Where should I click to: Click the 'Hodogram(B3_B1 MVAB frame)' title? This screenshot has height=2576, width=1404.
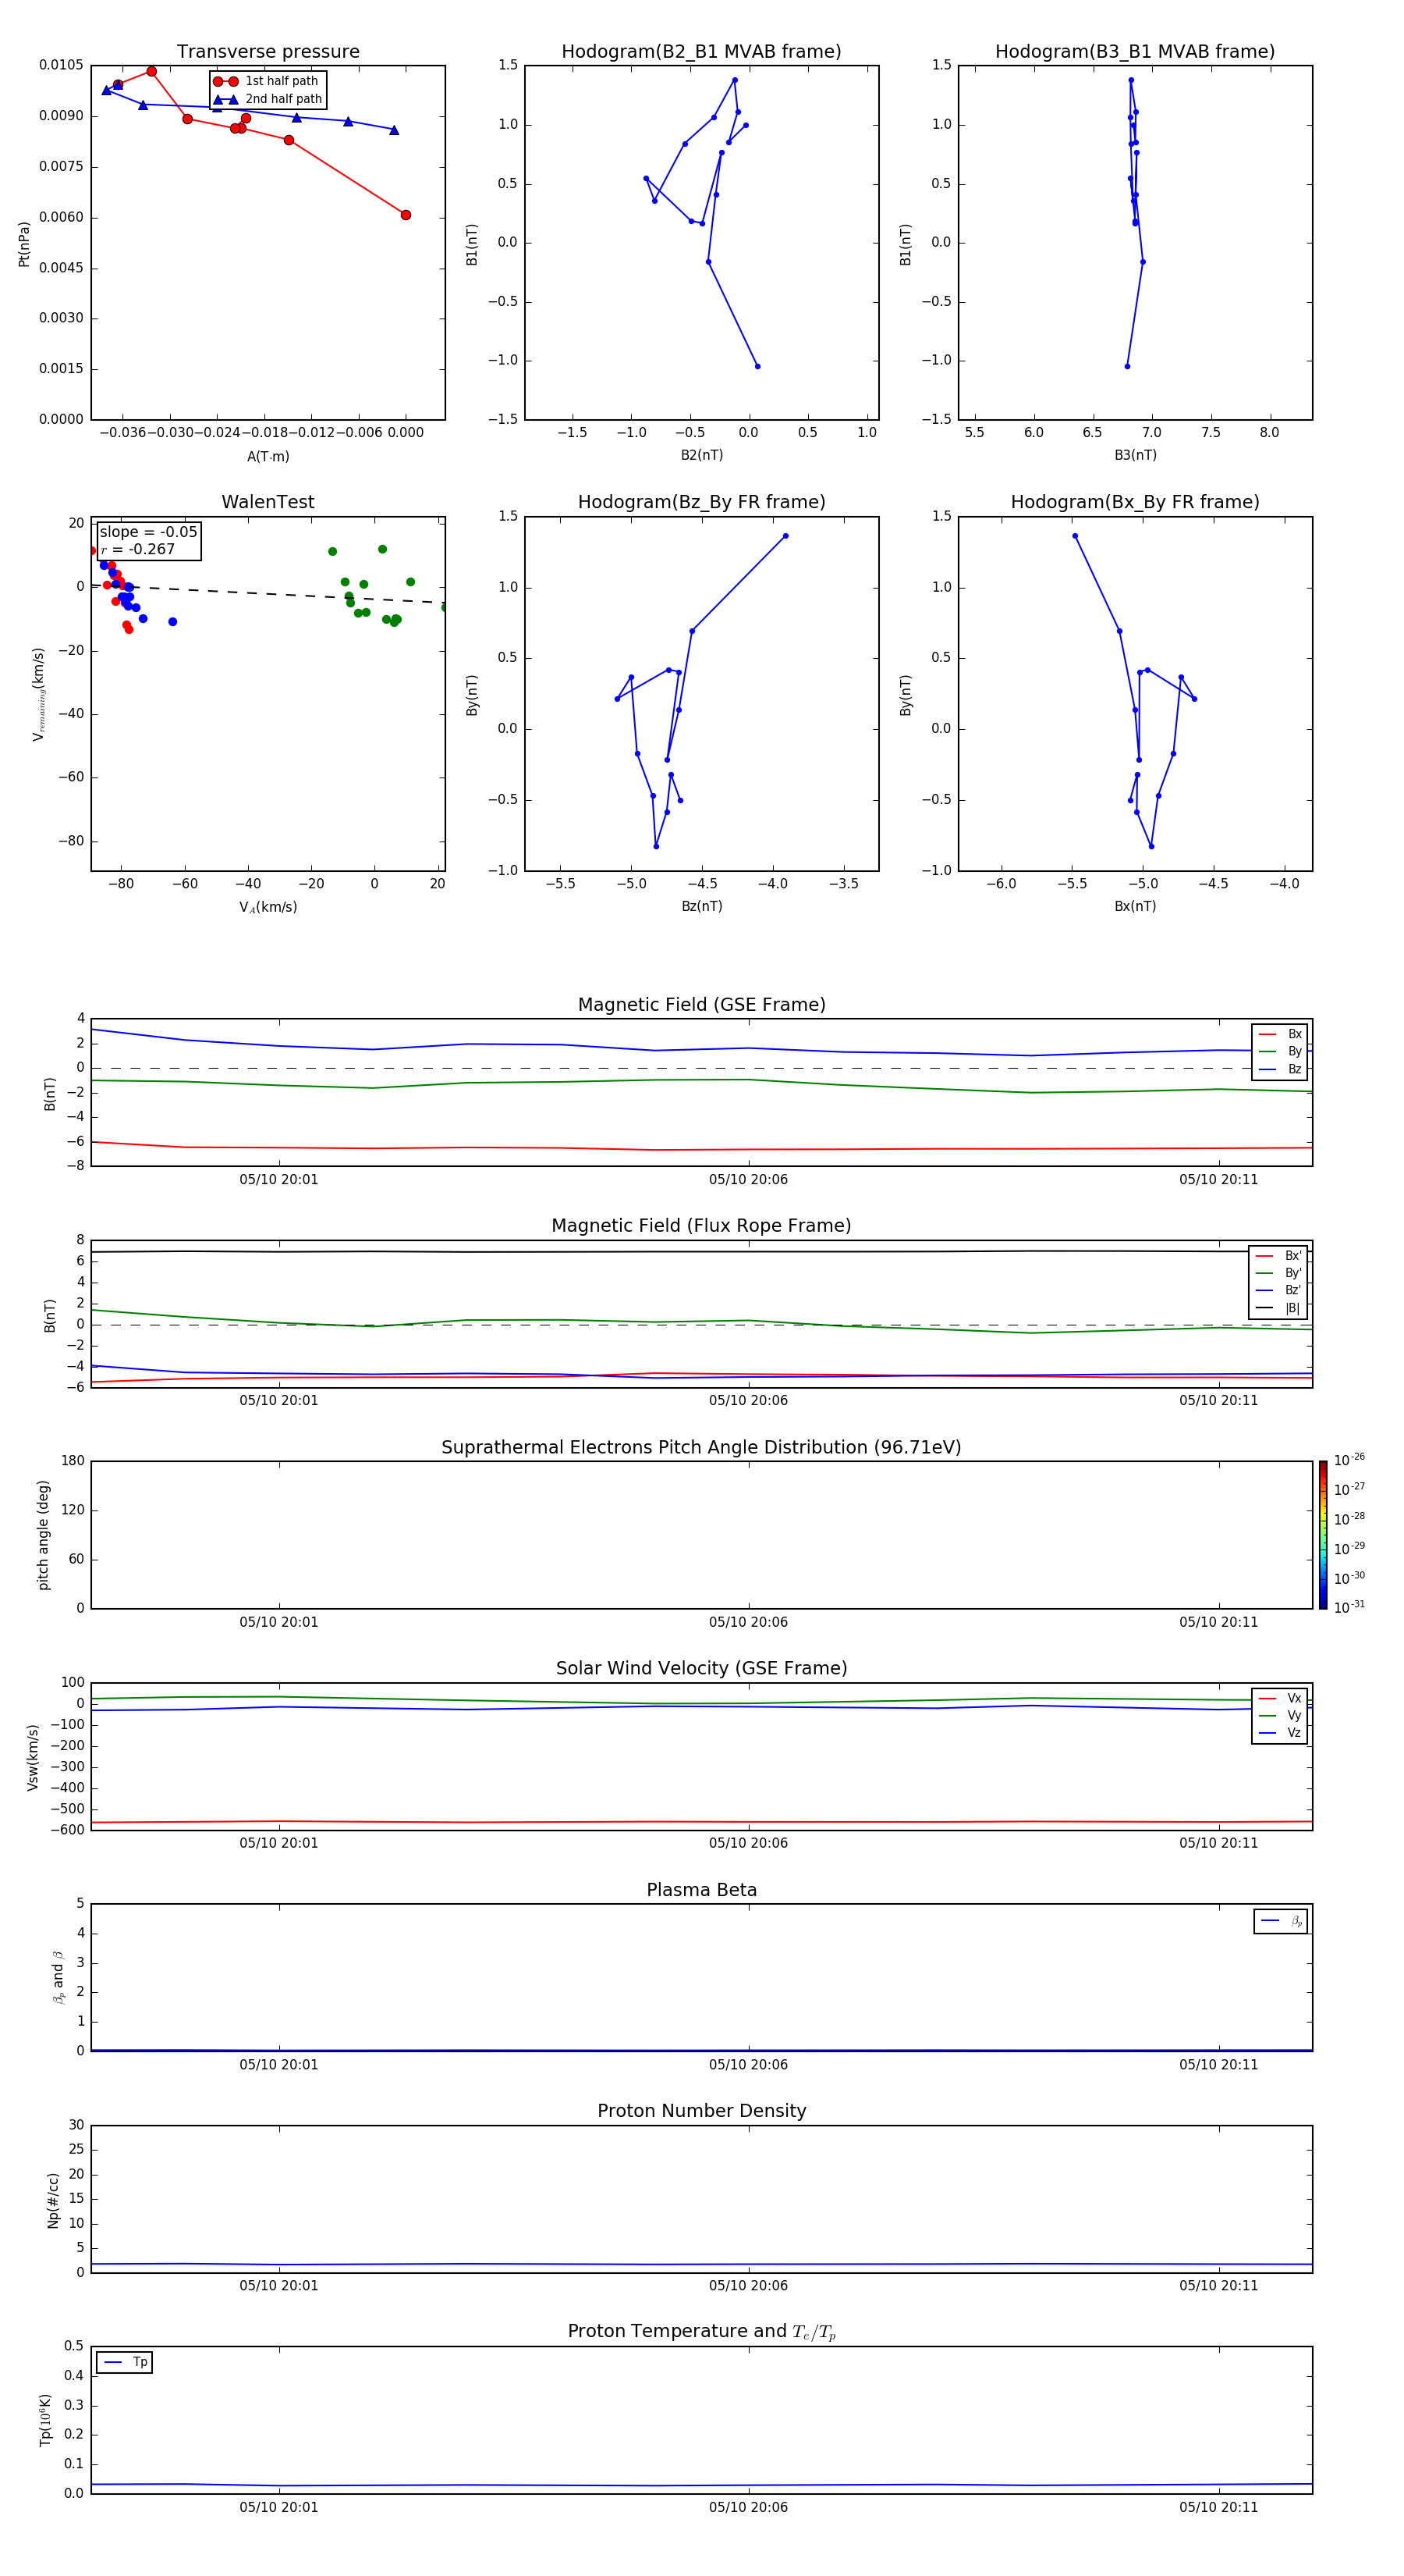[x=1135, y=52]
